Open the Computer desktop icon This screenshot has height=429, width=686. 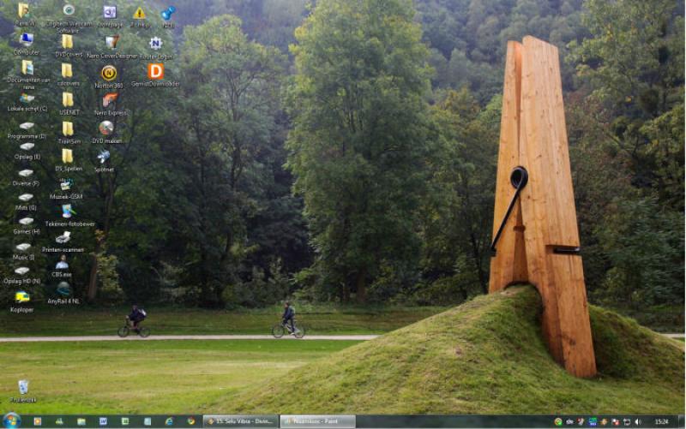pyautogui.click(x=27, y=40)
